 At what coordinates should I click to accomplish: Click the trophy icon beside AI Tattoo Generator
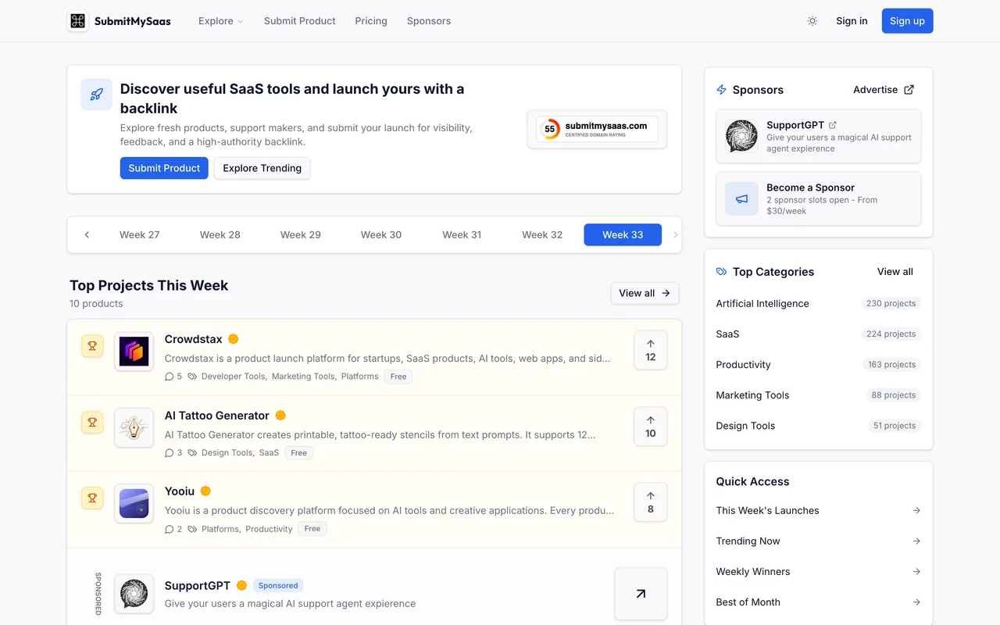(92, 422)
